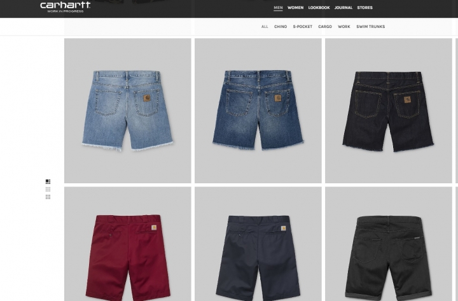This screenshot has height=301, width=458.
Task: Open the light blue denim shorts product
Action: (x=128, y=111)
